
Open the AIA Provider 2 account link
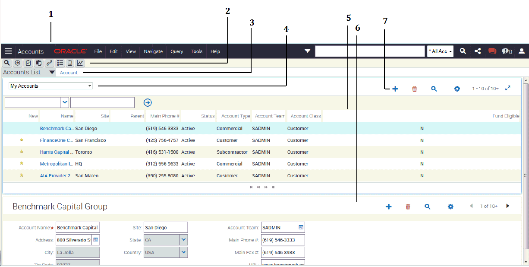tap(55, 175)
